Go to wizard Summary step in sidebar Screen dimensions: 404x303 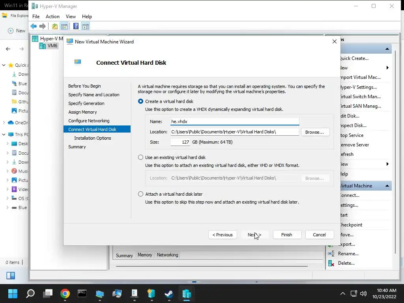click(x=77, y=147)
